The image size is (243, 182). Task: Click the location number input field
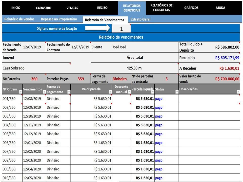pyautogui.click(x=121, y=29)
